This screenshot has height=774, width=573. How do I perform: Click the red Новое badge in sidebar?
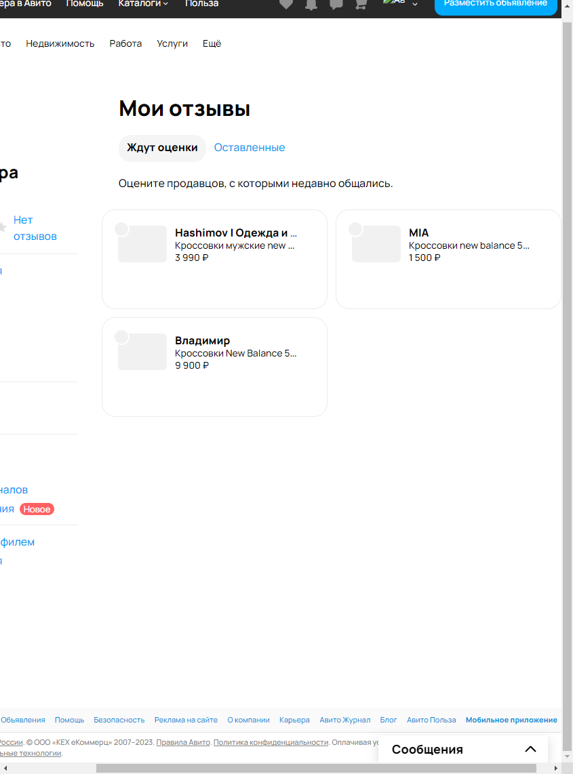[x=37, y=509]
